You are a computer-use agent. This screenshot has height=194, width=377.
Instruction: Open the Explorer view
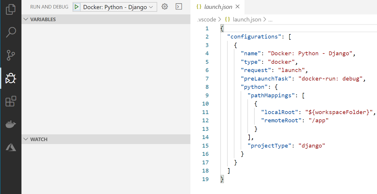coord(11,9)
